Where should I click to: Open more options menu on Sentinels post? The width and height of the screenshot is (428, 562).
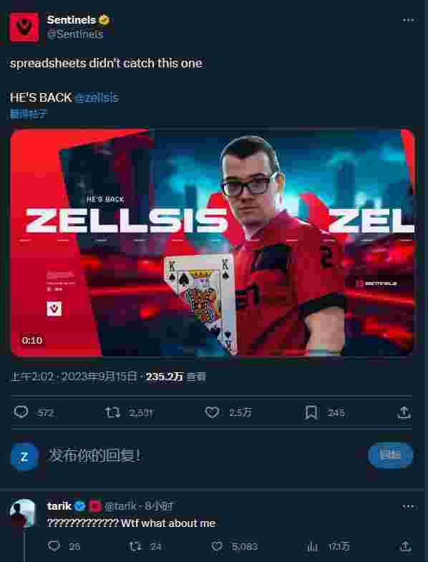(x=408, y=20)
